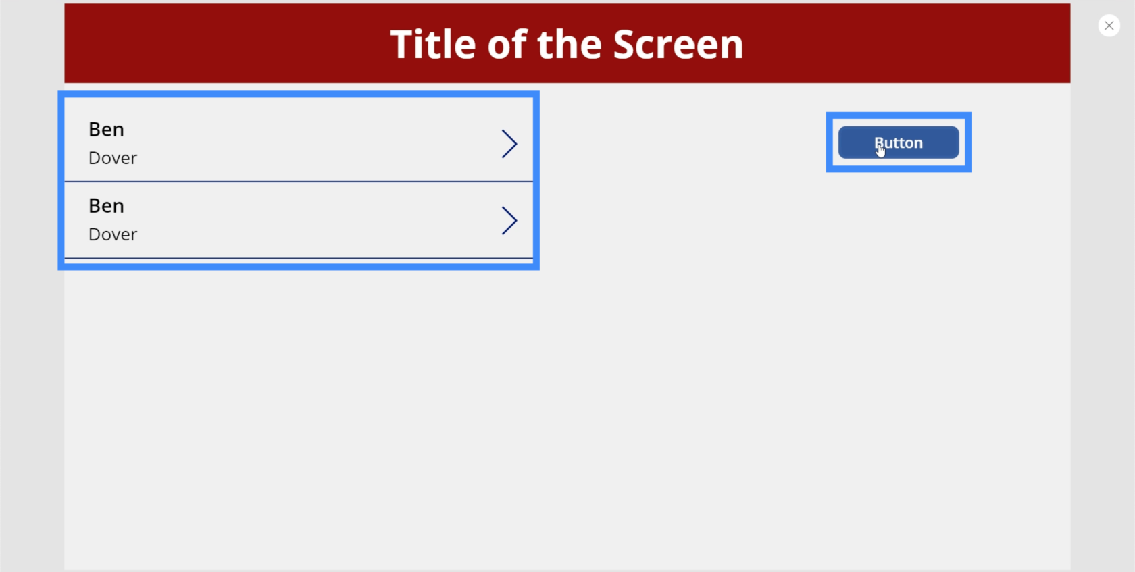Click the gray margin below the close icon
The image size is (1135, 572).
1103,304
